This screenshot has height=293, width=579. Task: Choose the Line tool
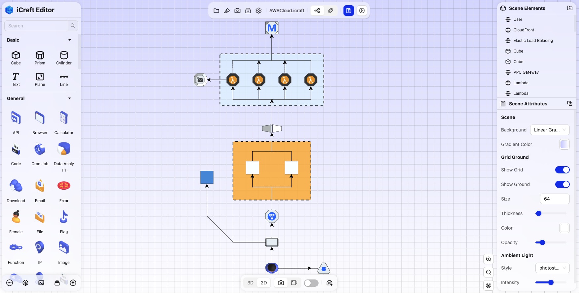tap(64, 80)
